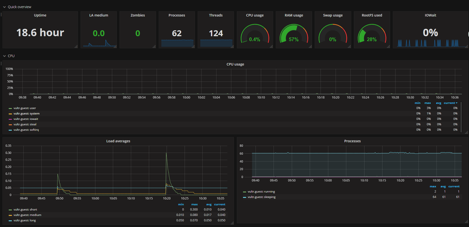Toggle the vultr.guest: system series
The image size is (469, 227).
(26, 113)
